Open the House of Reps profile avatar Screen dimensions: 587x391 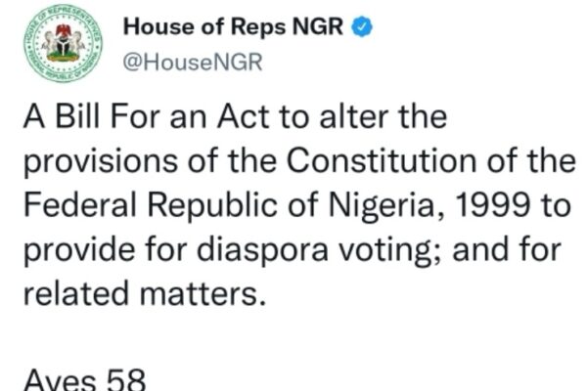63,43
